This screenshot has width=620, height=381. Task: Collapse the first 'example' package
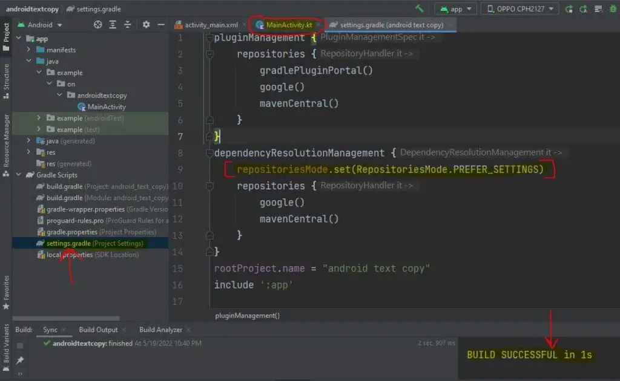[39, 73]
